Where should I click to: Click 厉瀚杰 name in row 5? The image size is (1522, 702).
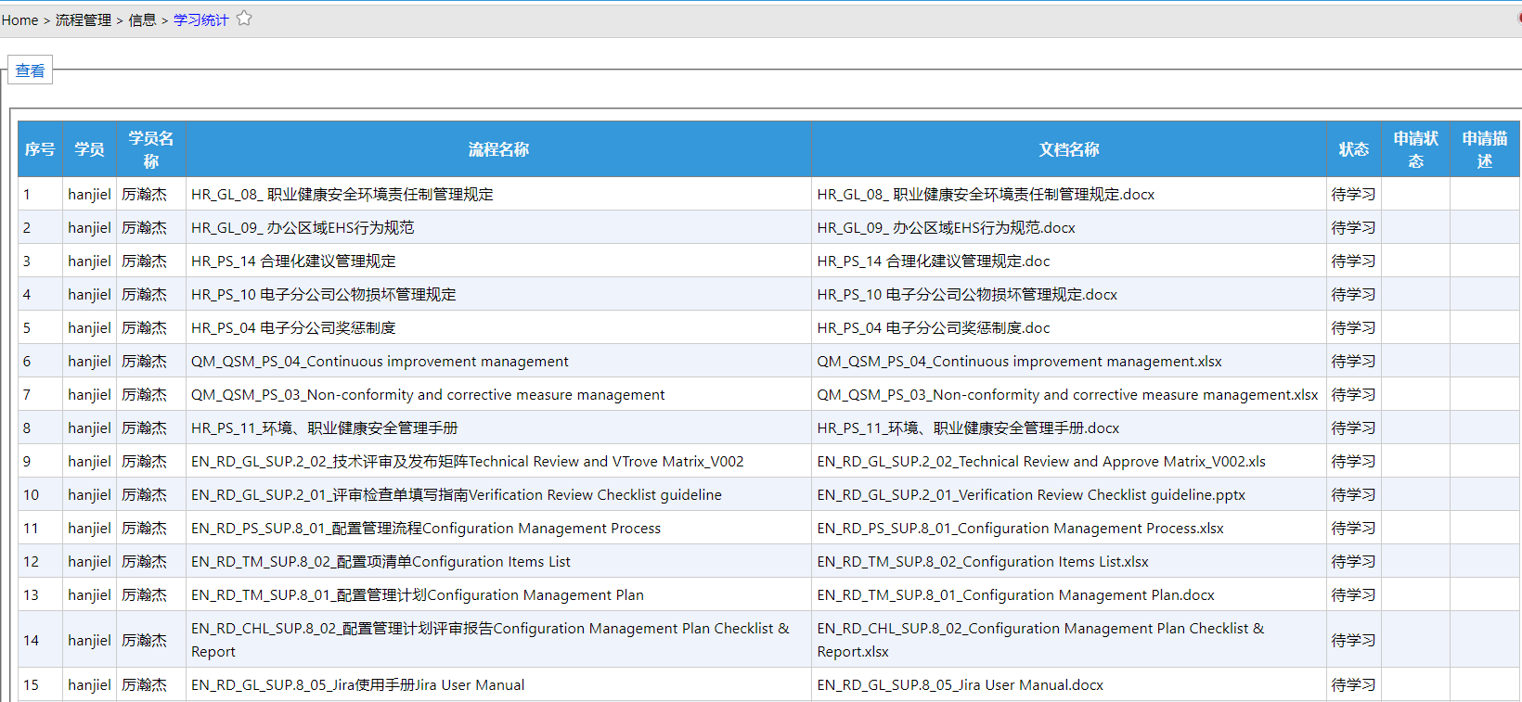click(x=145, y=328)
